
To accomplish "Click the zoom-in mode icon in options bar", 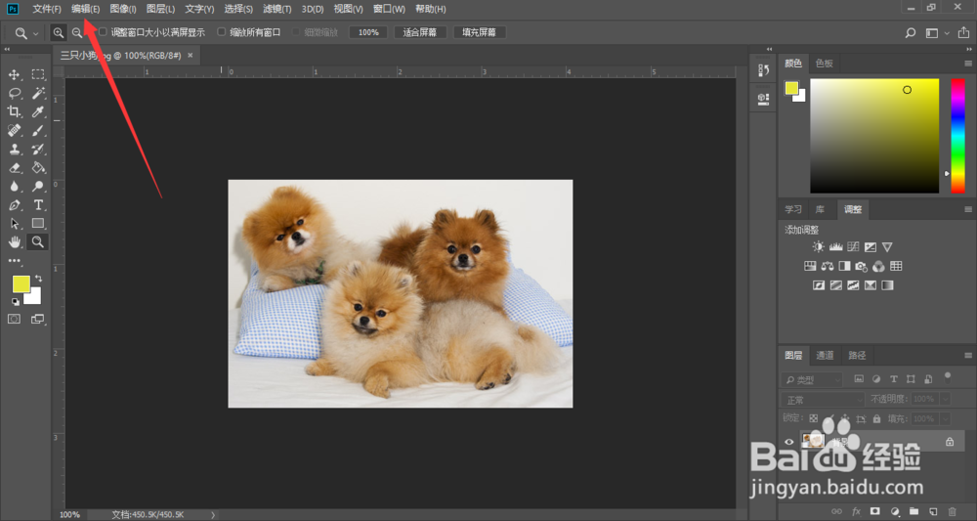I will click(58, 32).
